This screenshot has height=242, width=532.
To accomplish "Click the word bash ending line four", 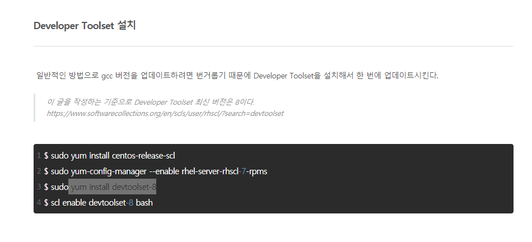I will (144, 202).
